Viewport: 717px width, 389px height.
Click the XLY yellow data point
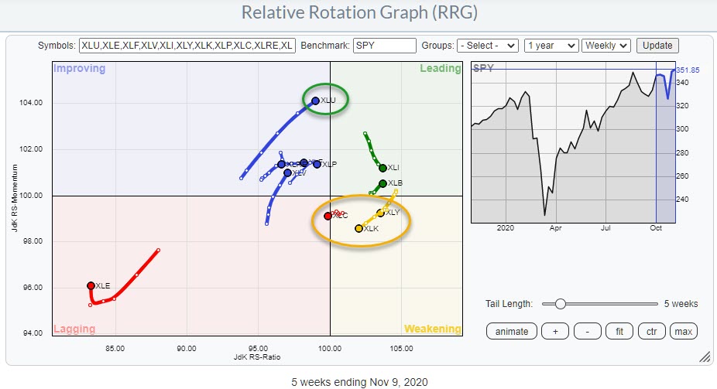click(x=380, y=213)
